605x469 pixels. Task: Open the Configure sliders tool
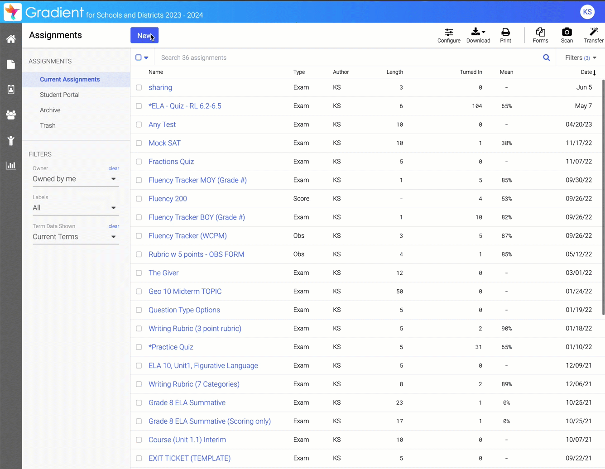449,35
